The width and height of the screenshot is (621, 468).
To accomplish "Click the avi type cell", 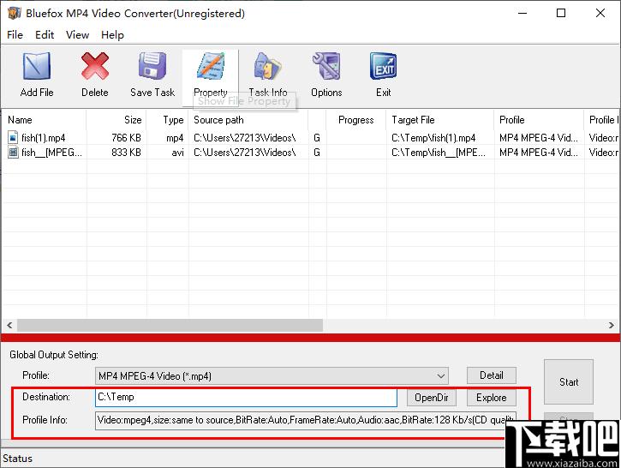I will tap(178, 153).
